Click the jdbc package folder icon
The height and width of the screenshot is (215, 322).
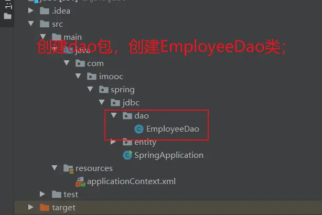[x=115, y=103]
